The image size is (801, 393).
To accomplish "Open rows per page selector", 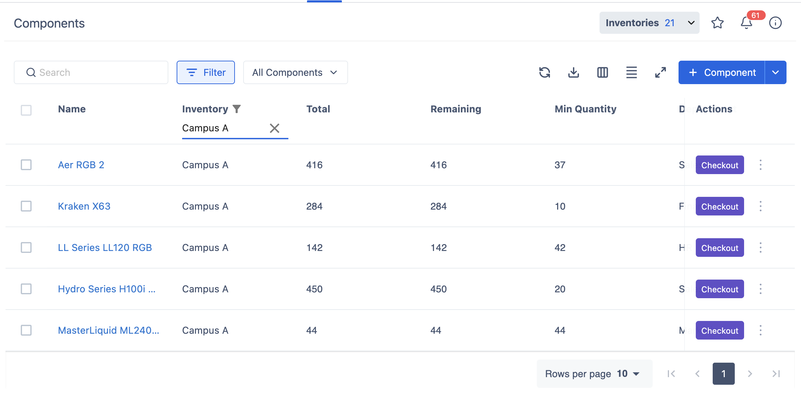I will point(628,374).
